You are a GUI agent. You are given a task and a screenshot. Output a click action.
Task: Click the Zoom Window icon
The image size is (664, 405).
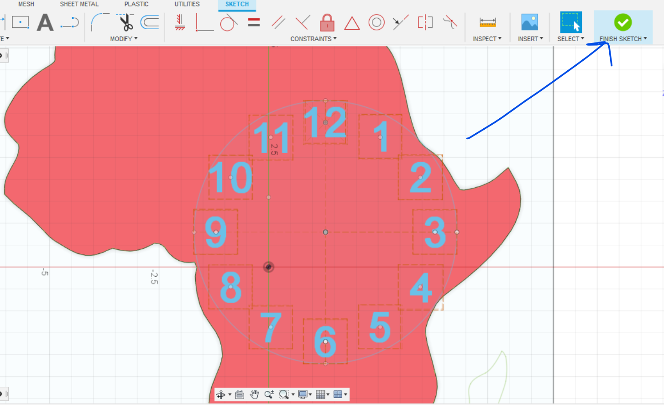pos(284,394)
